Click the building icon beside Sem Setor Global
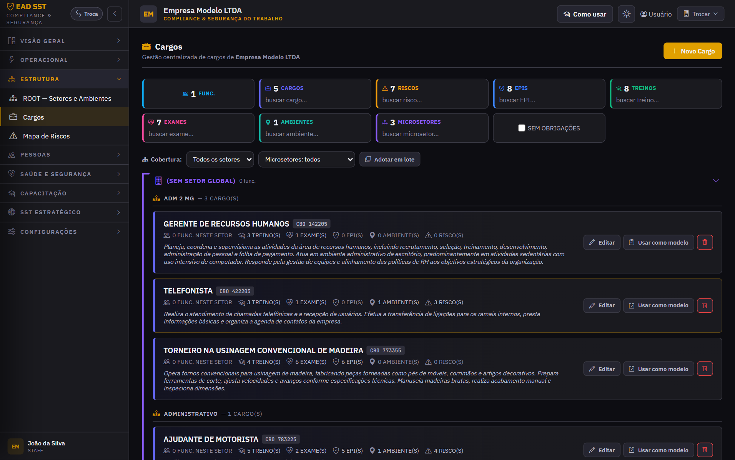735x460 pixels. tap(158, 181)
